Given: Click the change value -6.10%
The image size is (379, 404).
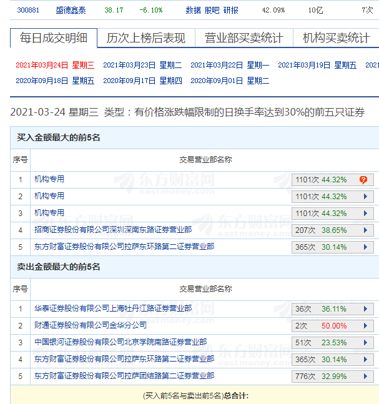Looking at the screenshot, I should tap(151, 10).
